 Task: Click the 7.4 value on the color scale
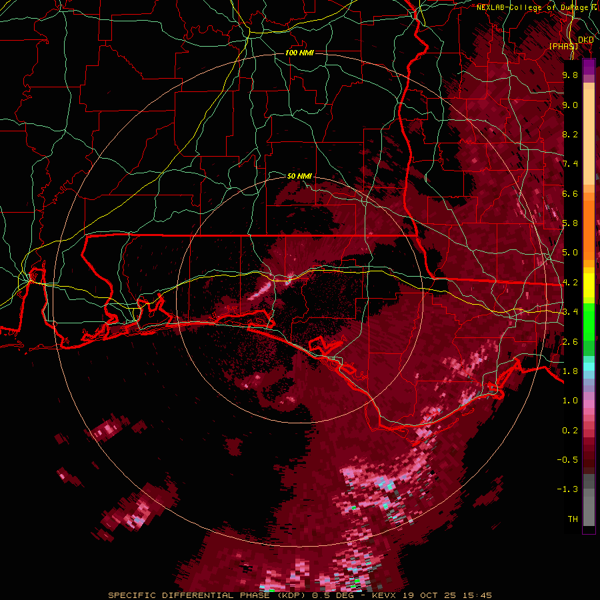[570, 164]
